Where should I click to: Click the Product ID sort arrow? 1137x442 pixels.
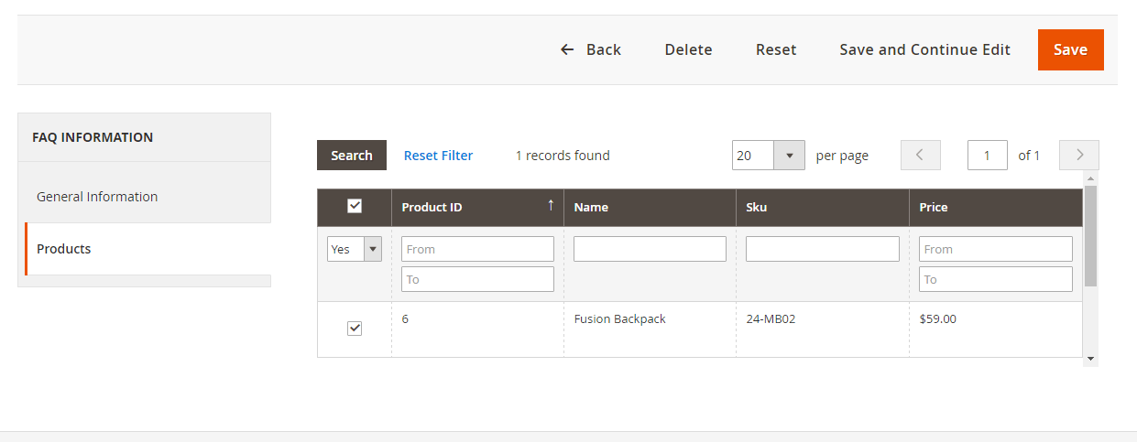coord(550,206)
